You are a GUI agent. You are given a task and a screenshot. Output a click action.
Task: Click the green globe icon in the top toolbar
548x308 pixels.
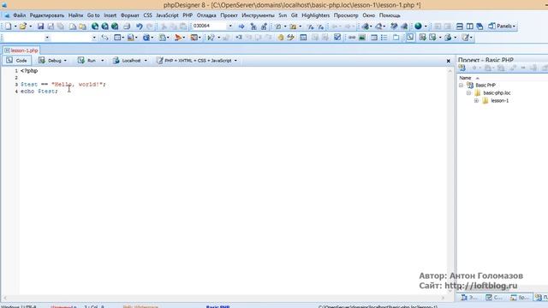pos(418,27)
